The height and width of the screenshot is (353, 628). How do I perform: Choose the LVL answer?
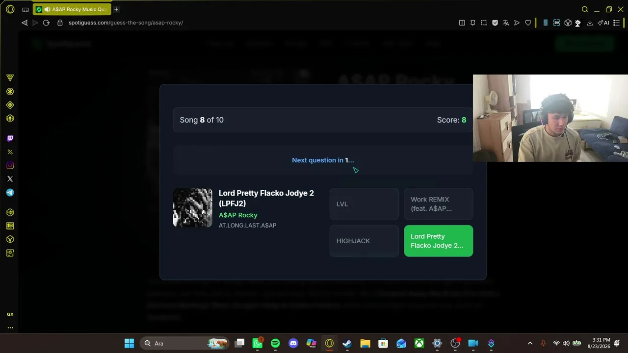click(364, 204)
